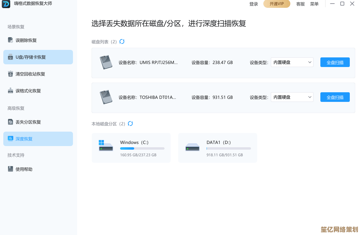Image resolution: width=360 pixels, height=235 pixels.
Task: Select 丢失分区恢复 in sidebar
Action: click(28, 122)
